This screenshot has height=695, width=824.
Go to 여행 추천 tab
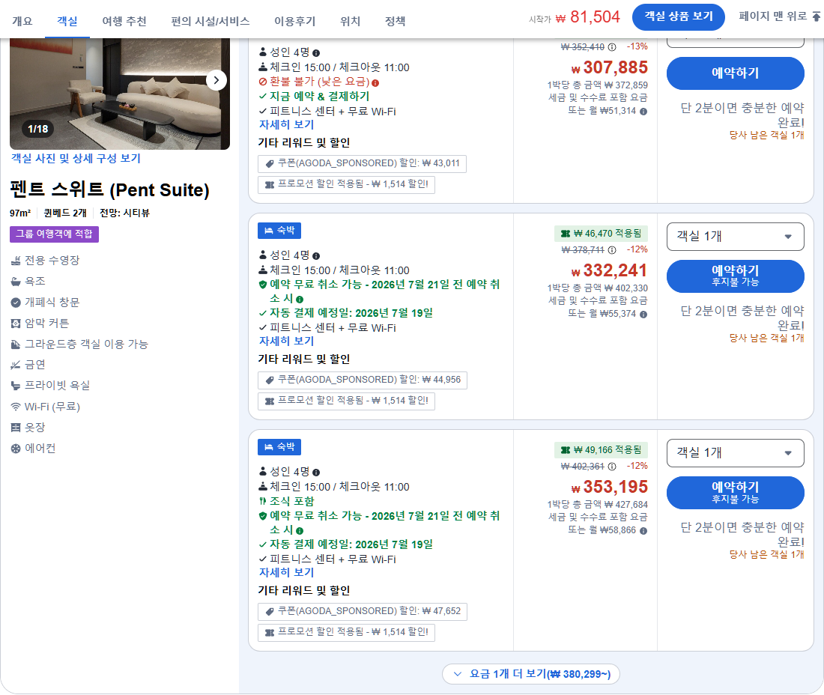tap(124, 21)
